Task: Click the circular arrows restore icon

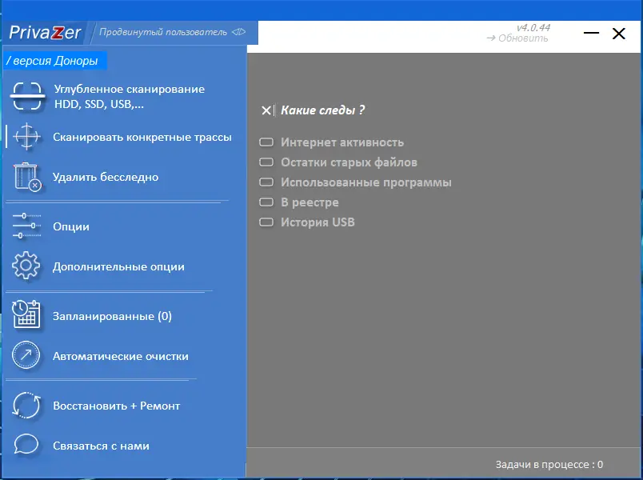Action: 26,405
